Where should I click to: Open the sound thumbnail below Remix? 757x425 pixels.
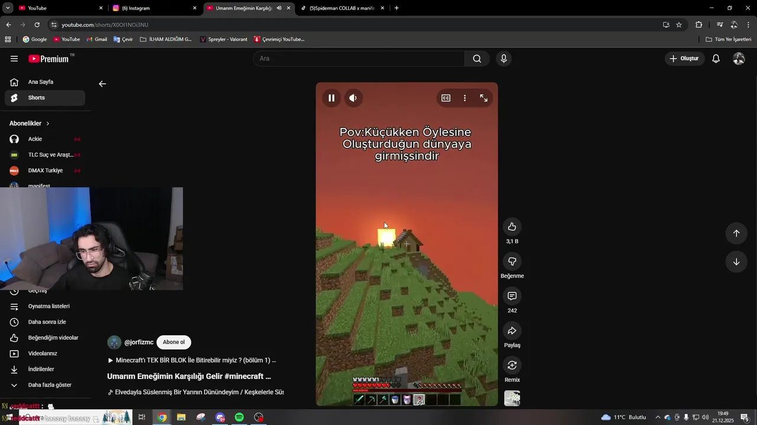click(512, 398)
